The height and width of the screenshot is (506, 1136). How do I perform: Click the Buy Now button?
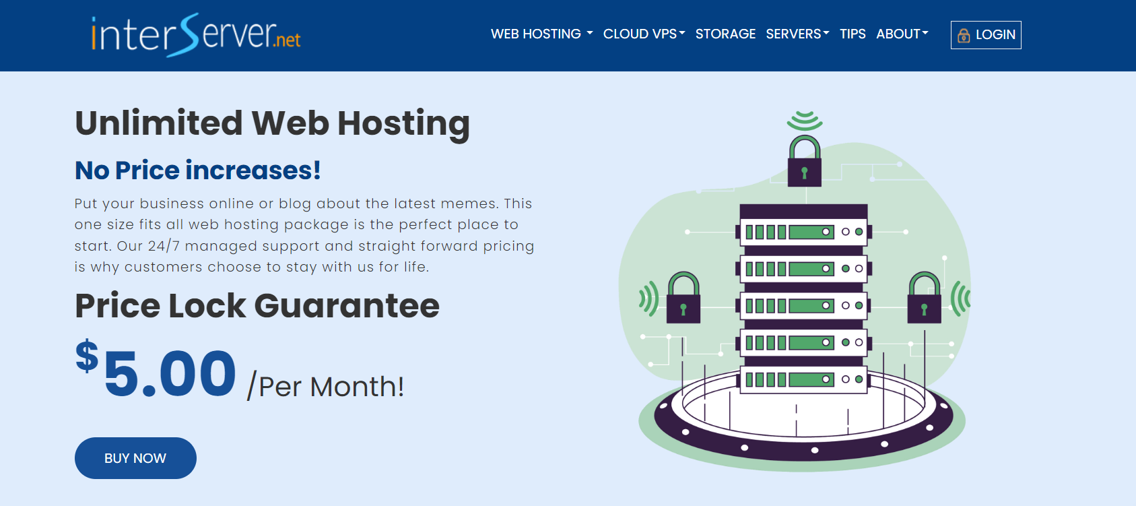(x=135, y=458)
